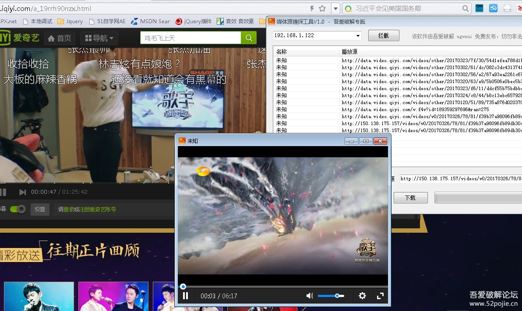
Task: Click the source URL field in sniffer tool
Action: coord(461,178)
